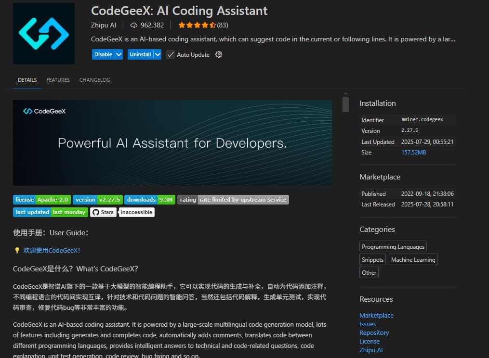Select the Snippets category

pyautogui.click(x=372, y=259)
